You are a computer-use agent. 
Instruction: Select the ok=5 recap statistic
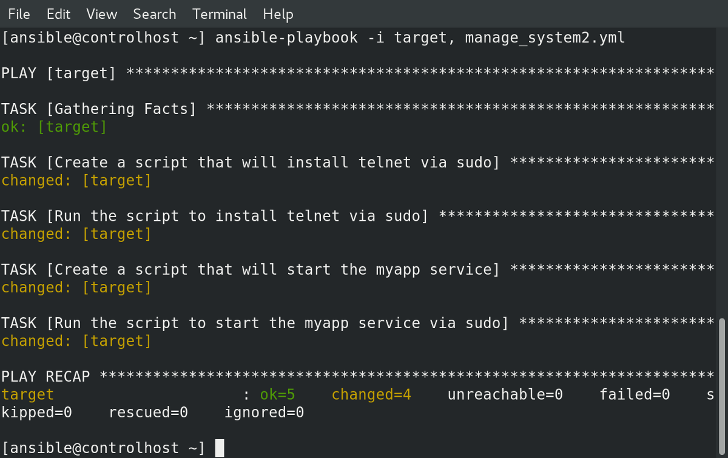[277, 394]
